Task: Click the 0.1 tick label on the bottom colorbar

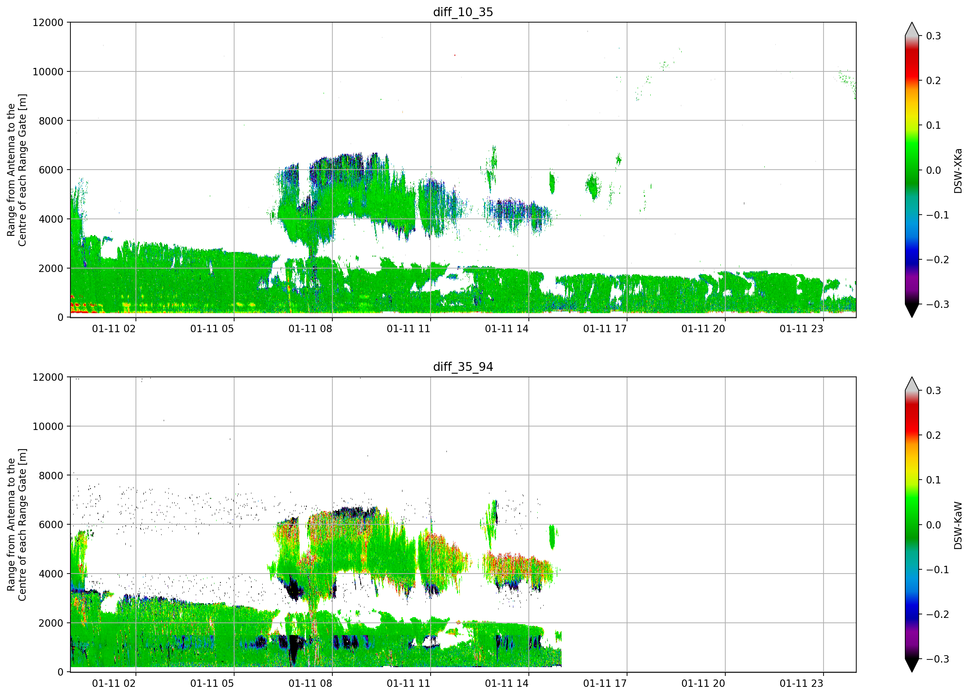Action: pos(933,480)
